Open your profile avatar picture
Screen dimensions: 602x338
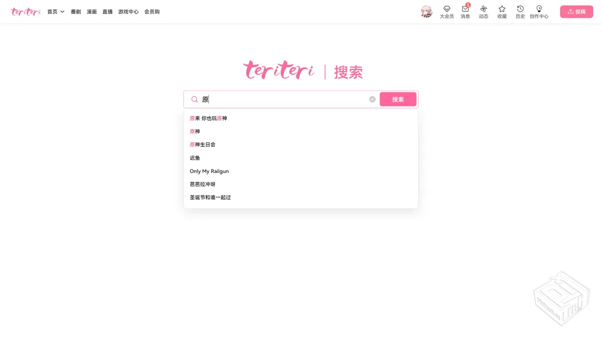click(x=426, y=11)
